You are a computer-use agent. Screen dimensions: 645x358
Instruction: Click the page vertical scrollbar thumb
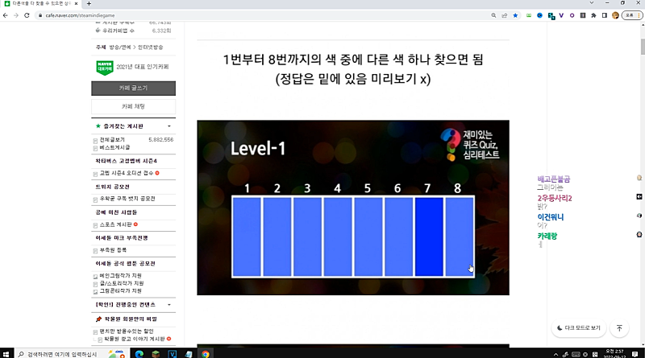click(643, 47)
